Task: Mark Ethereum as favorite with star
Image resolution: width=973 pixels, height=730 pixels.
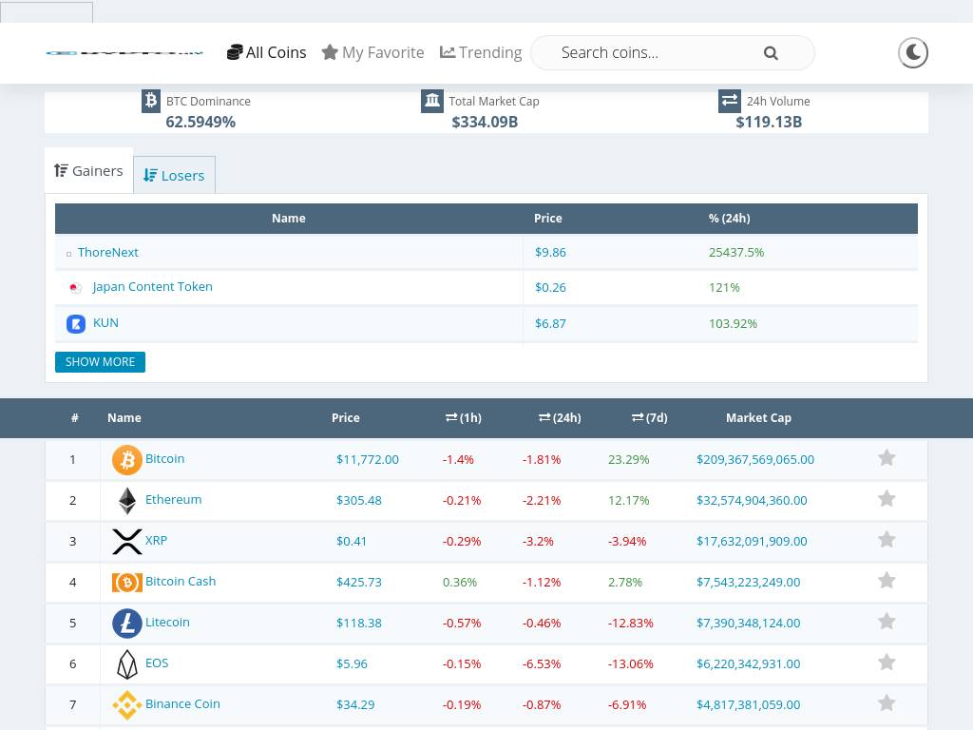Action: (887, 499)
